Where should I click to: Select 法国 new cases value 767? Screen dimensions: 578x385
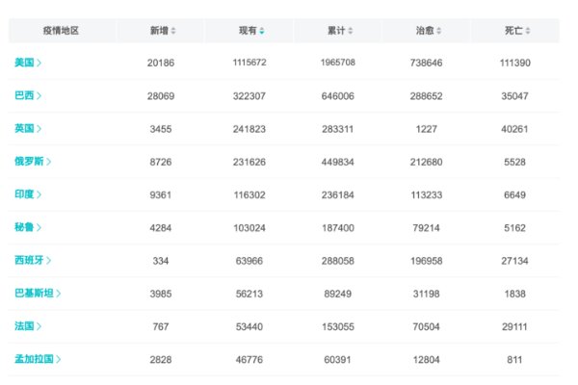click(161, 327)
